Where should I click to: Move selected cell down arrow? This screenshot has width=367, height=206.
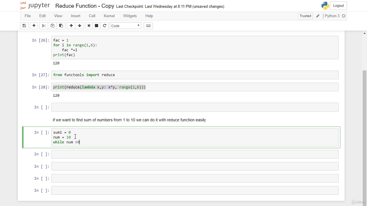pos(79,26)
